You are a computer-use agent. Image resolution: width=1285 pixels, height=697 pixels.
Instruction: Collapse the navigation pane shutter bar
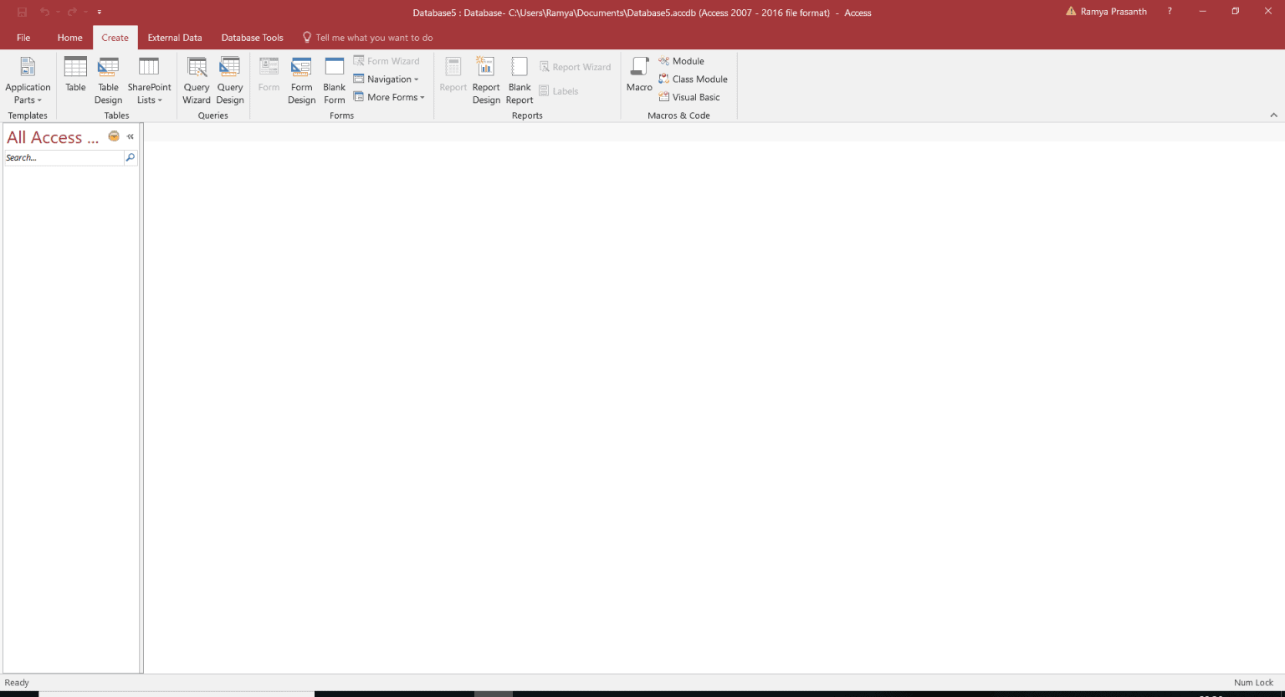pyautogui.click(x=130, y=136)
